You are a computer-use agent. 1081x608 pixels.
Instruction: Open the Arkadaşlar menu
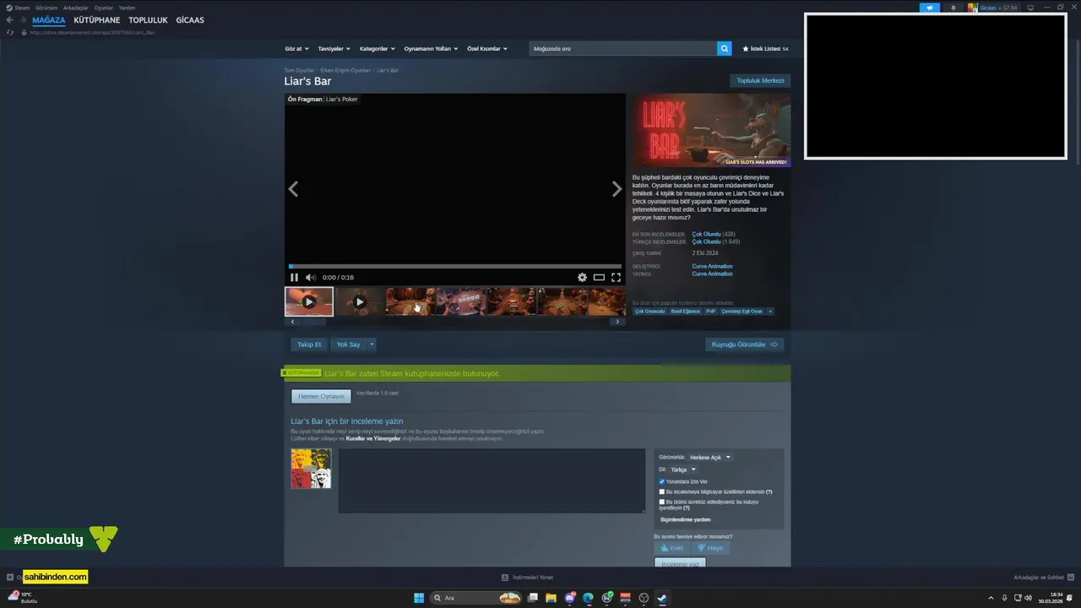[x=76, y=8]
